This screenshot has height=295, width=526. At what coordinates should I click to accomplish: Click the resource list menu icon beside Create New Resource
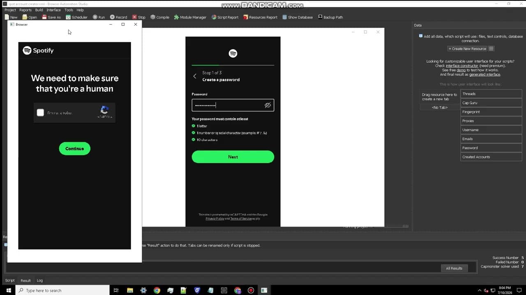pos(491,49)
